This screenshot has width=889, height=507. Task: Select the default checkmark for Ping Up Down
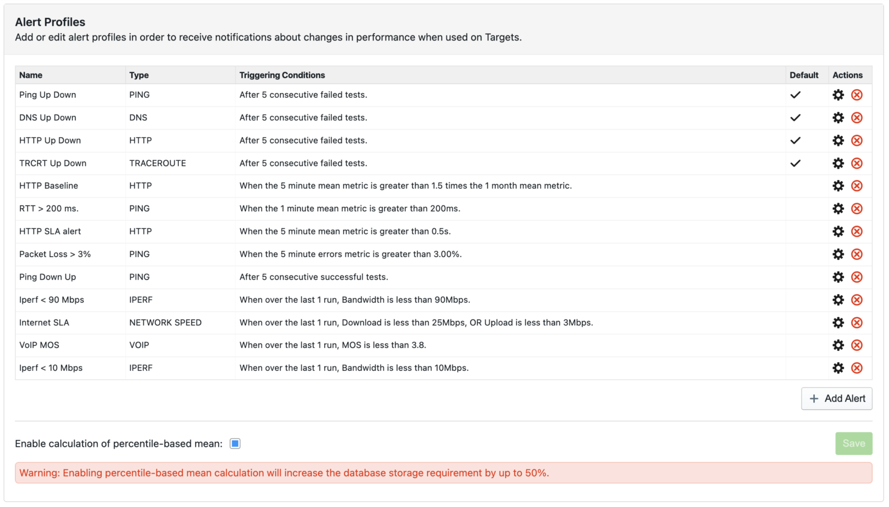point(796,95)
